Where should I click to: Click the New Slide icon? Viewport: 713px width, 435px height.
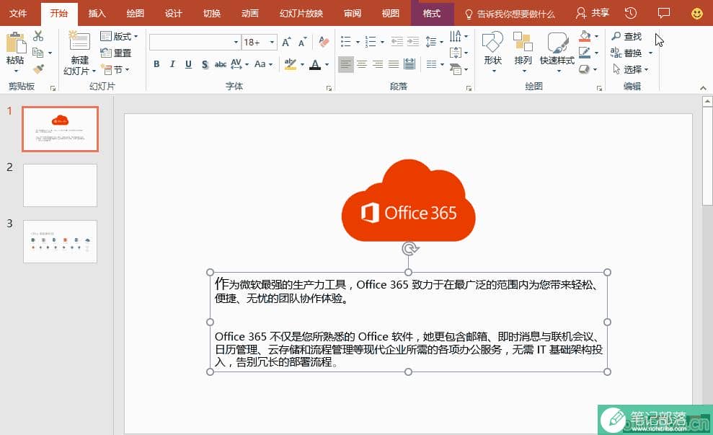[79, 42]
